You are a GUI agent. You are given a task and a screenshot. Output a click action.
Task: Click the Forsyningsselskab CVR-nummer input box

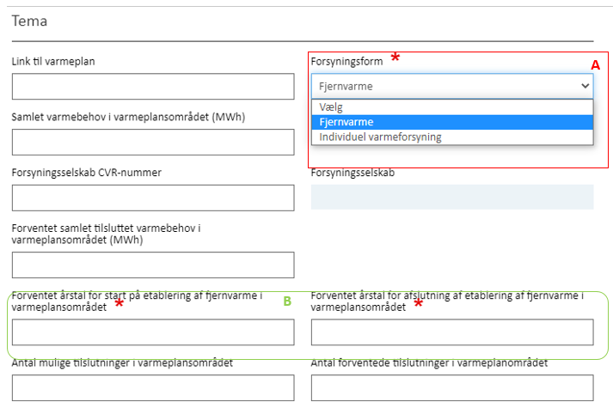pos(153,198)
